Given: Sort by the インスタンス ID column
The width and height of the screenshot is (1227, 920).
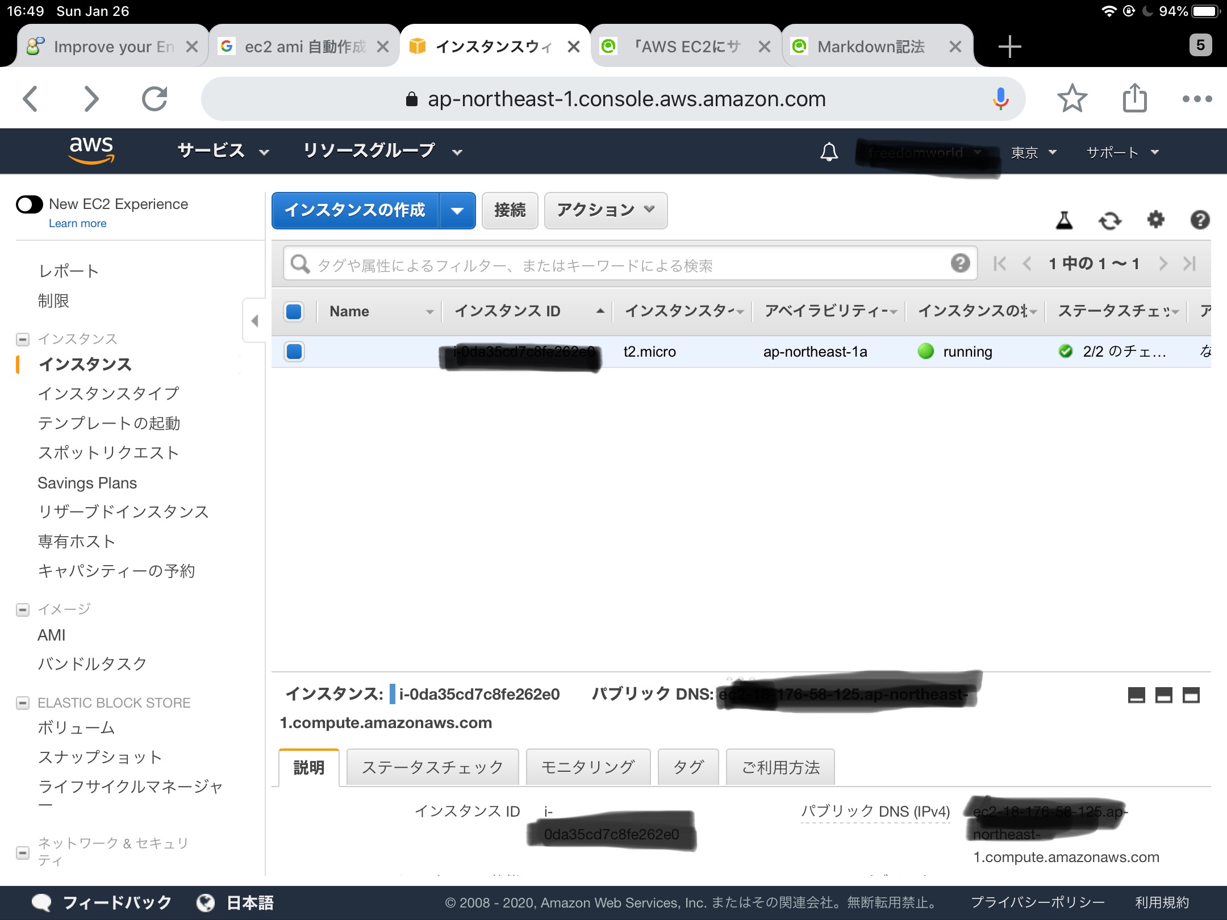Looking at the screenshot, I should [x=527, y=311].
